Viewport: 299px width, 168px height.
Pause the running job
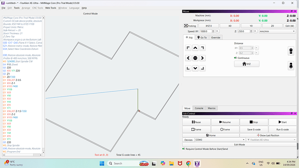click(196, 122)
